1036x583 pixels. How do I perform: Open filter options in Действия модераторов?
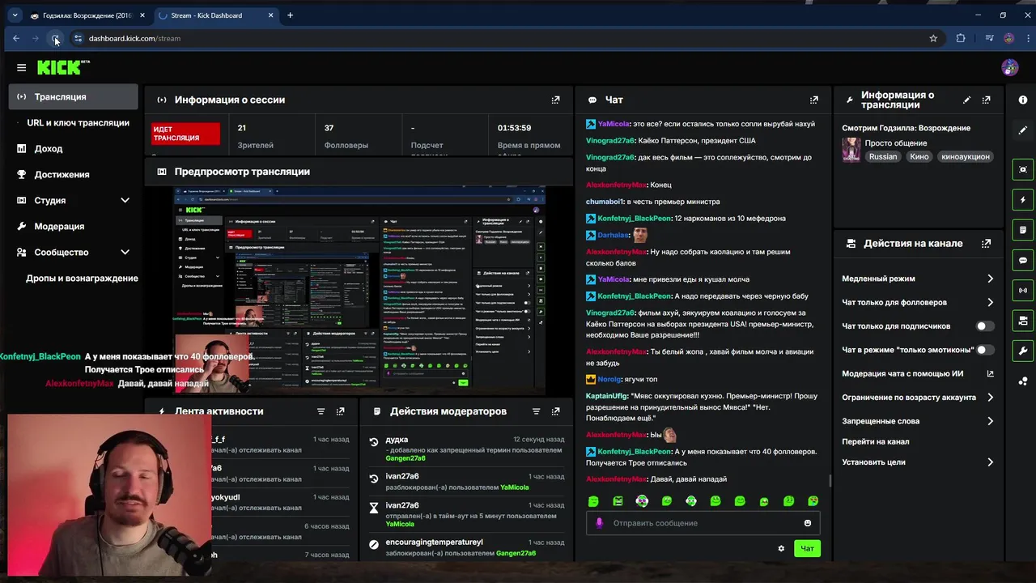pyautogui.click(x=536, y=411)
